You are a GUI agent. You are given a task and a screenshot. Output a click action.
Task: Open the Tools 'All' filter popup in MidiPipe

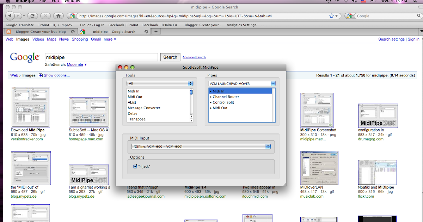(x=160, y=84)
